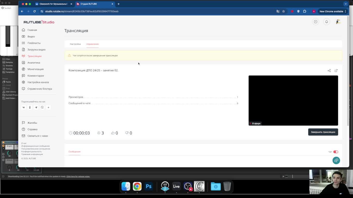Close the Студия RUTUBE browser tab
This screenshot has height=198, width=353.
pos(112,4)
